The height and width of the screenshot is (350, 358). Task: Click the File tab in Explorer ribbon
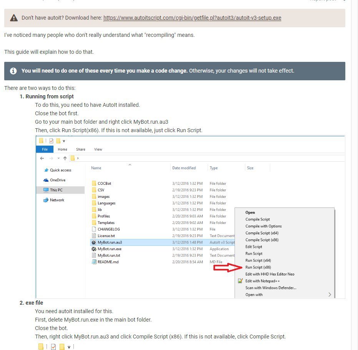point(45,149)
